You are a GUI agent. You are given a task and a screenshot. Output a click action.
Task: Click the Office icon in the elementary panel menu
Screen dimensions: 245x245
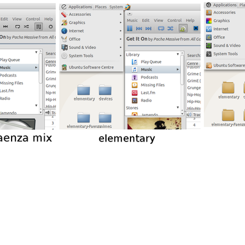tap(64, 39)
